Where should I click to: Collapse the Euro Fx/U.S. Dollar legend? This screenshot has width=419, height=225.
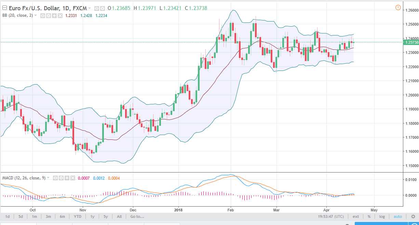tap(4, 7)
